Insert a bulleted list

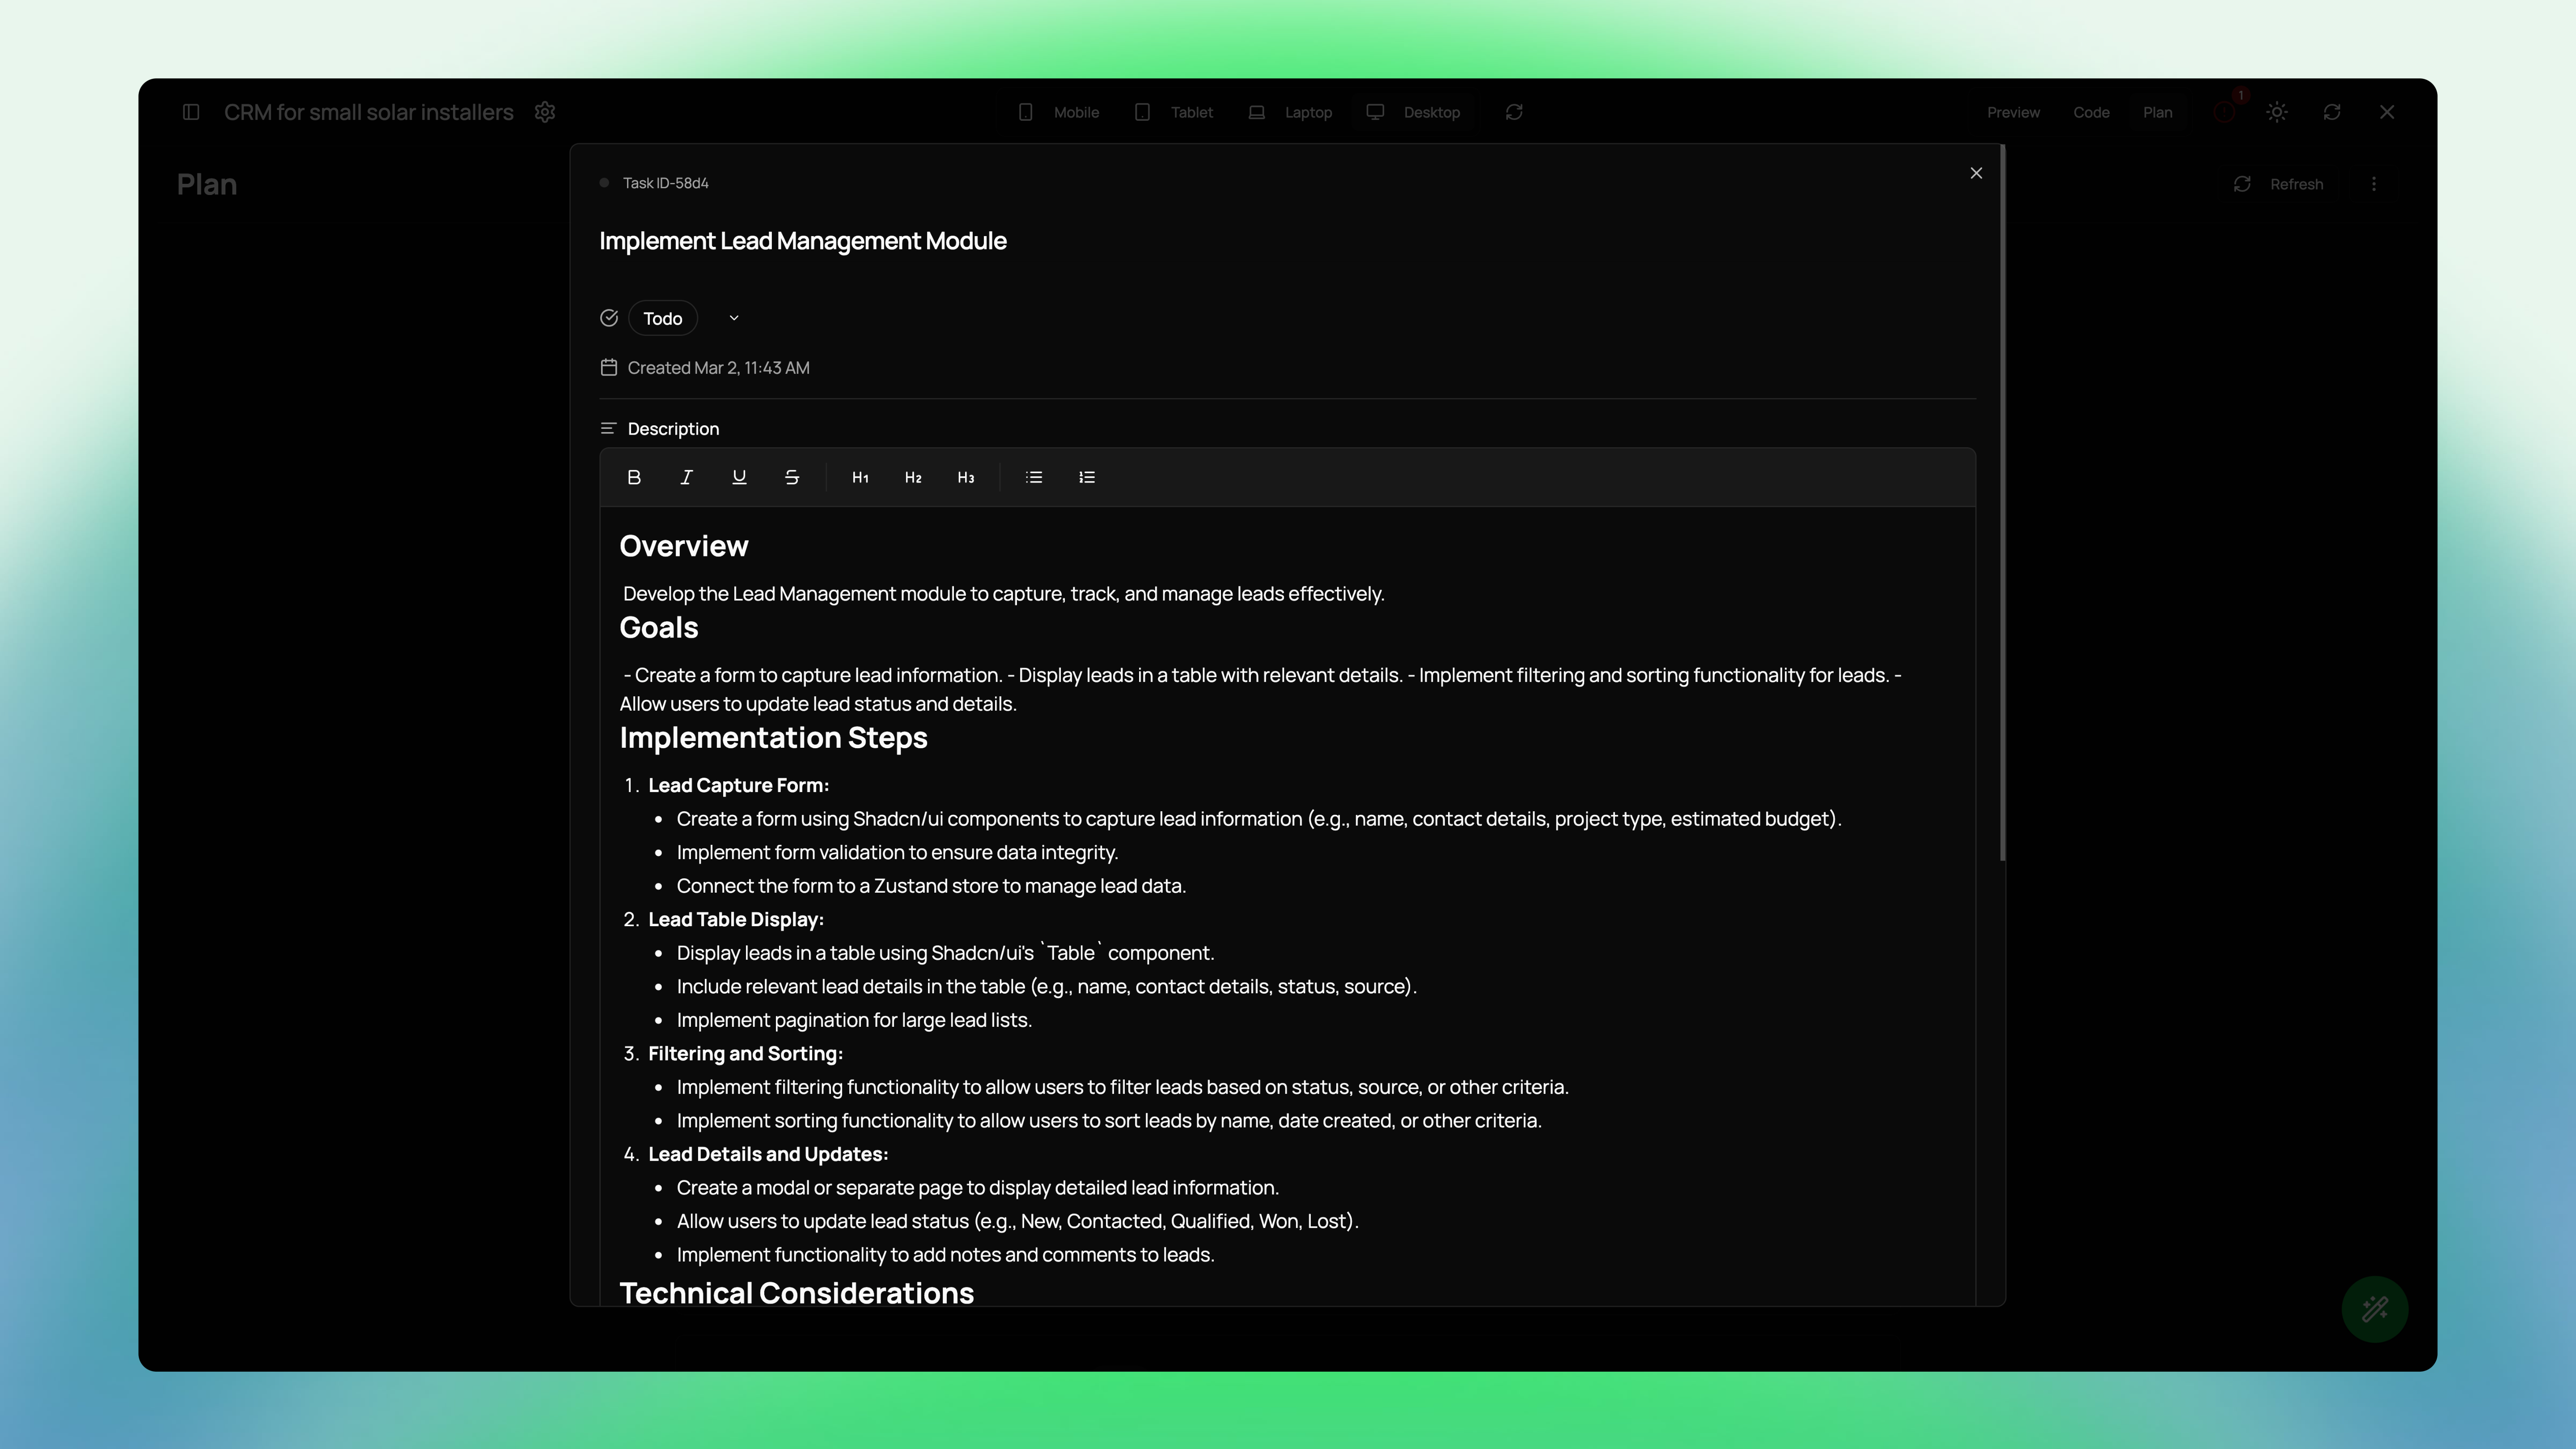click(1034, 477)
